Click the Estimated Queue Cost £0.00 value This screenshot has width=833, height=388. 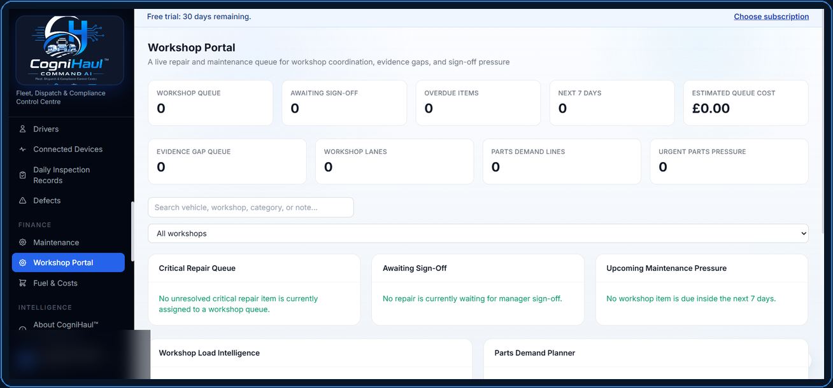pyautogui.click(x=711, y=109)
